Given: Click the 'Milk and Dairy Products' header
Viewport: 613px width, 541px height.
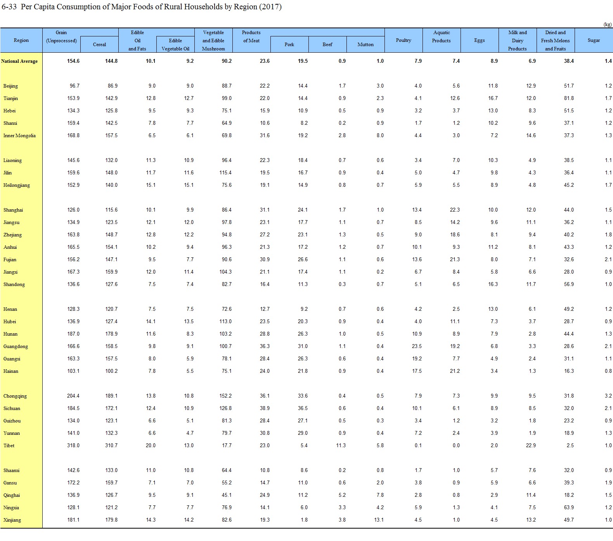Looking at the screenshot, I should pyautogui.click(x=518, y=41).
